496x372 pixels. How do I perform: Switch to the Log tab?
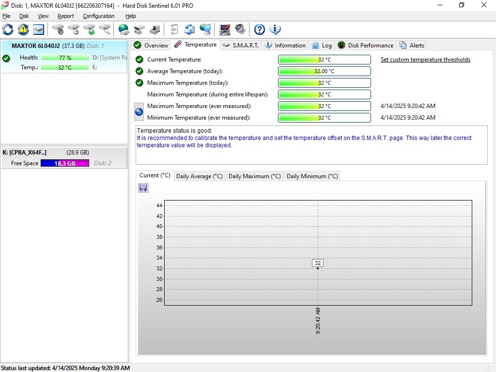tap(322, 45)
